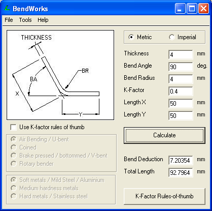212x211 pixels.
Task: Click the Bend Angle label text
Action: (138, 66)
